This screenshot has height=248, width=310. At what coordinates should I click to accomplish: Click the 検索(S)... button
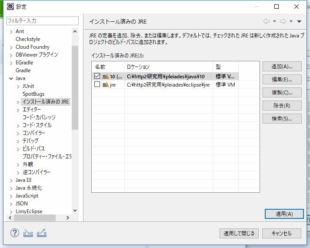pos(282,119)
